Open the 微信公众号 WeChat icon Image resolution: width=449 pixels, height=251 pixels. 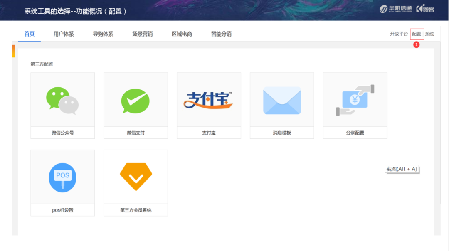(x=62, y=101)
